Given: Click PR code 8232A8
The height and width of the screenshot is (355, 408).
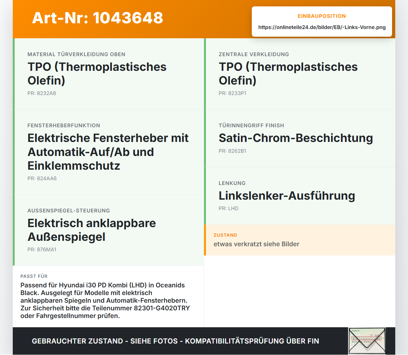Looking at the screenshot, I should [x=42, y=93].
